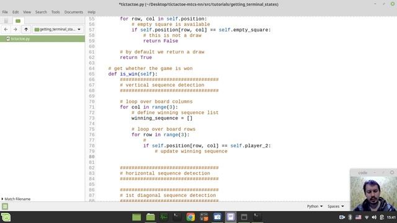The height and width of the screenshot is (223, 397).
Task: Open the Spaces indentation dropdown
Action: (336, 206)
